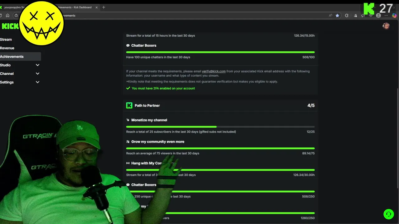Open the Kick account avatar menu
Image resolution: width=399 pixels, height=224 pixels.
click(x=386, y=26)
